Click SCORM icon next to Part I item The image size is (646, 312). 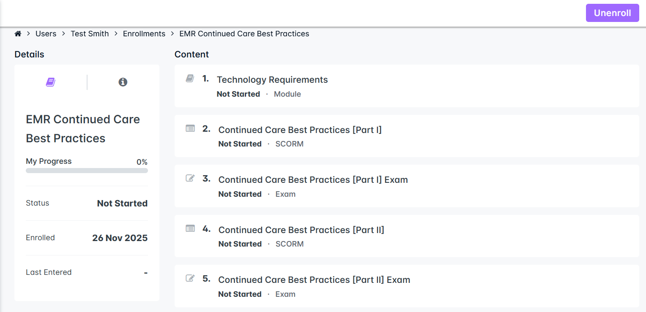coord(190,128)
